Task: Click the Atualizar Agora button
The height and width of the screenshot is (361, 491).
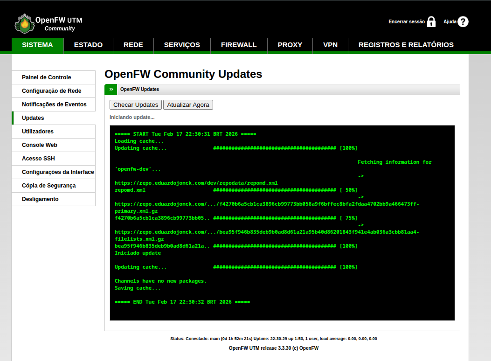Action: click(188, 105)
